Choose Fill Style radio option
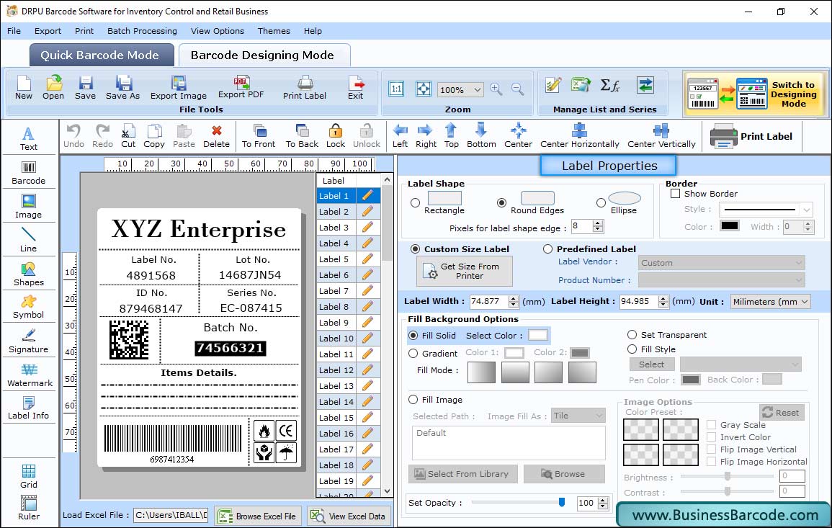This screenshot has height=528, width=832. [632, 349]
